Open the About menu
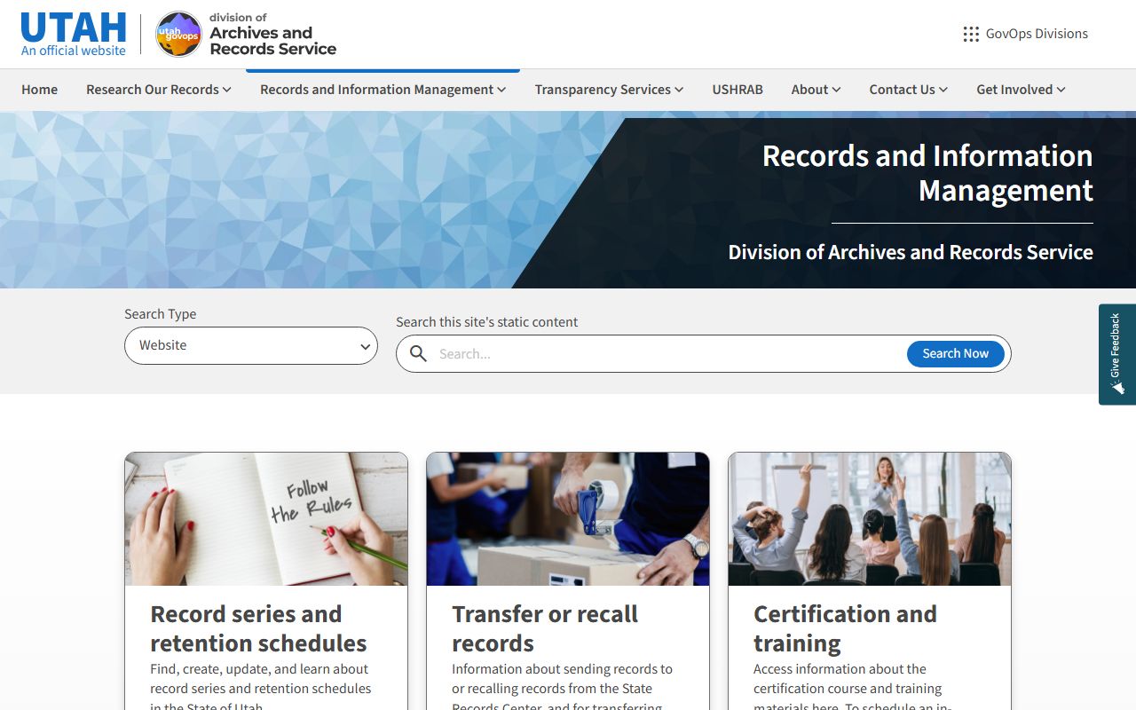1136x710 pixels. pos(816,90)
